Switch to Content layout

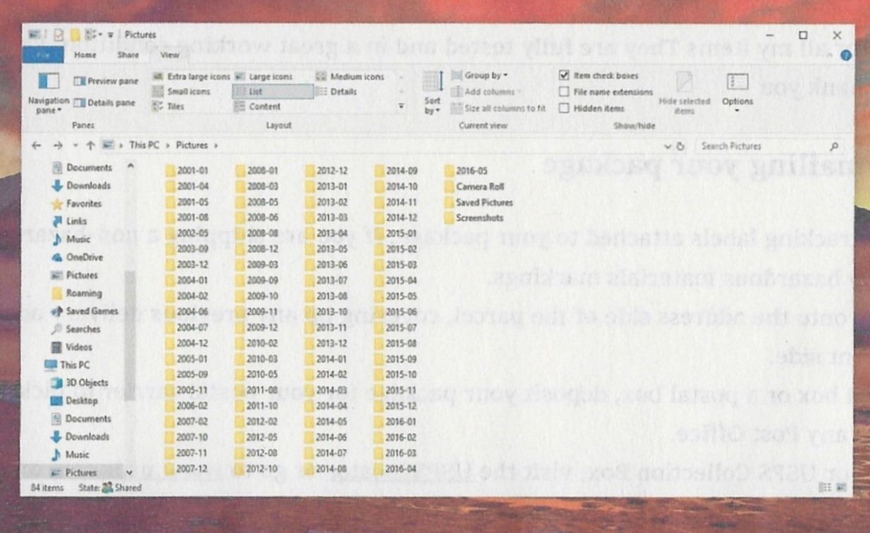click(257, 106)
